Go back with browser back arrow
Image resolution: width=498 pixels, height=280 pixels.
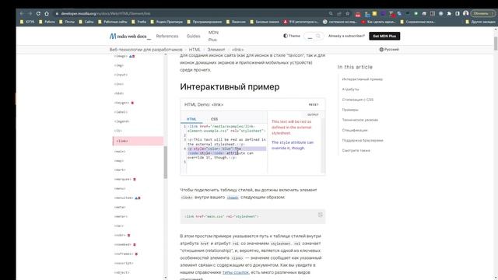click(22, 14)
